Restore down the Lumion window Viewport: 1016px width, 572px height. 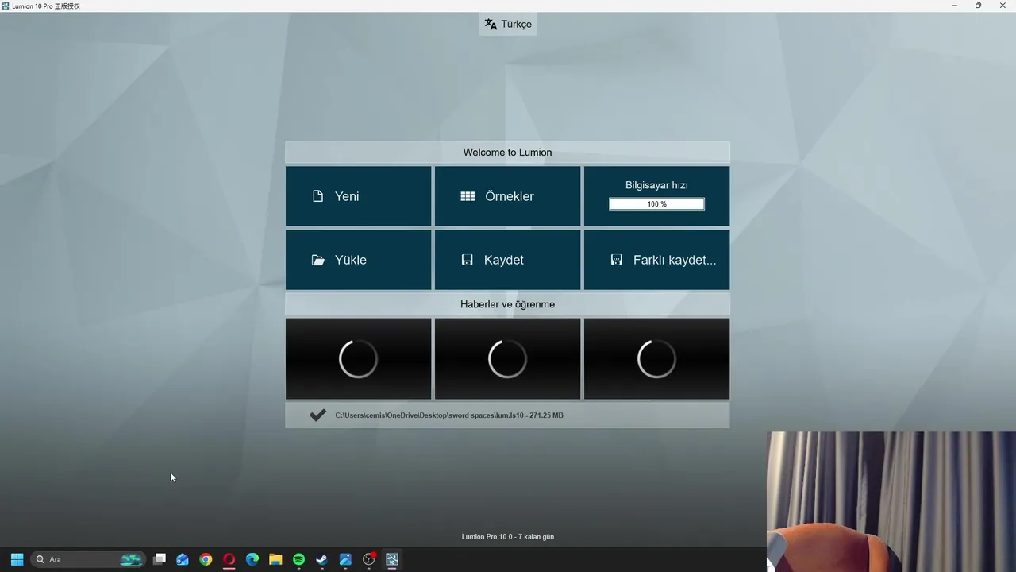(x=978, y=6)
